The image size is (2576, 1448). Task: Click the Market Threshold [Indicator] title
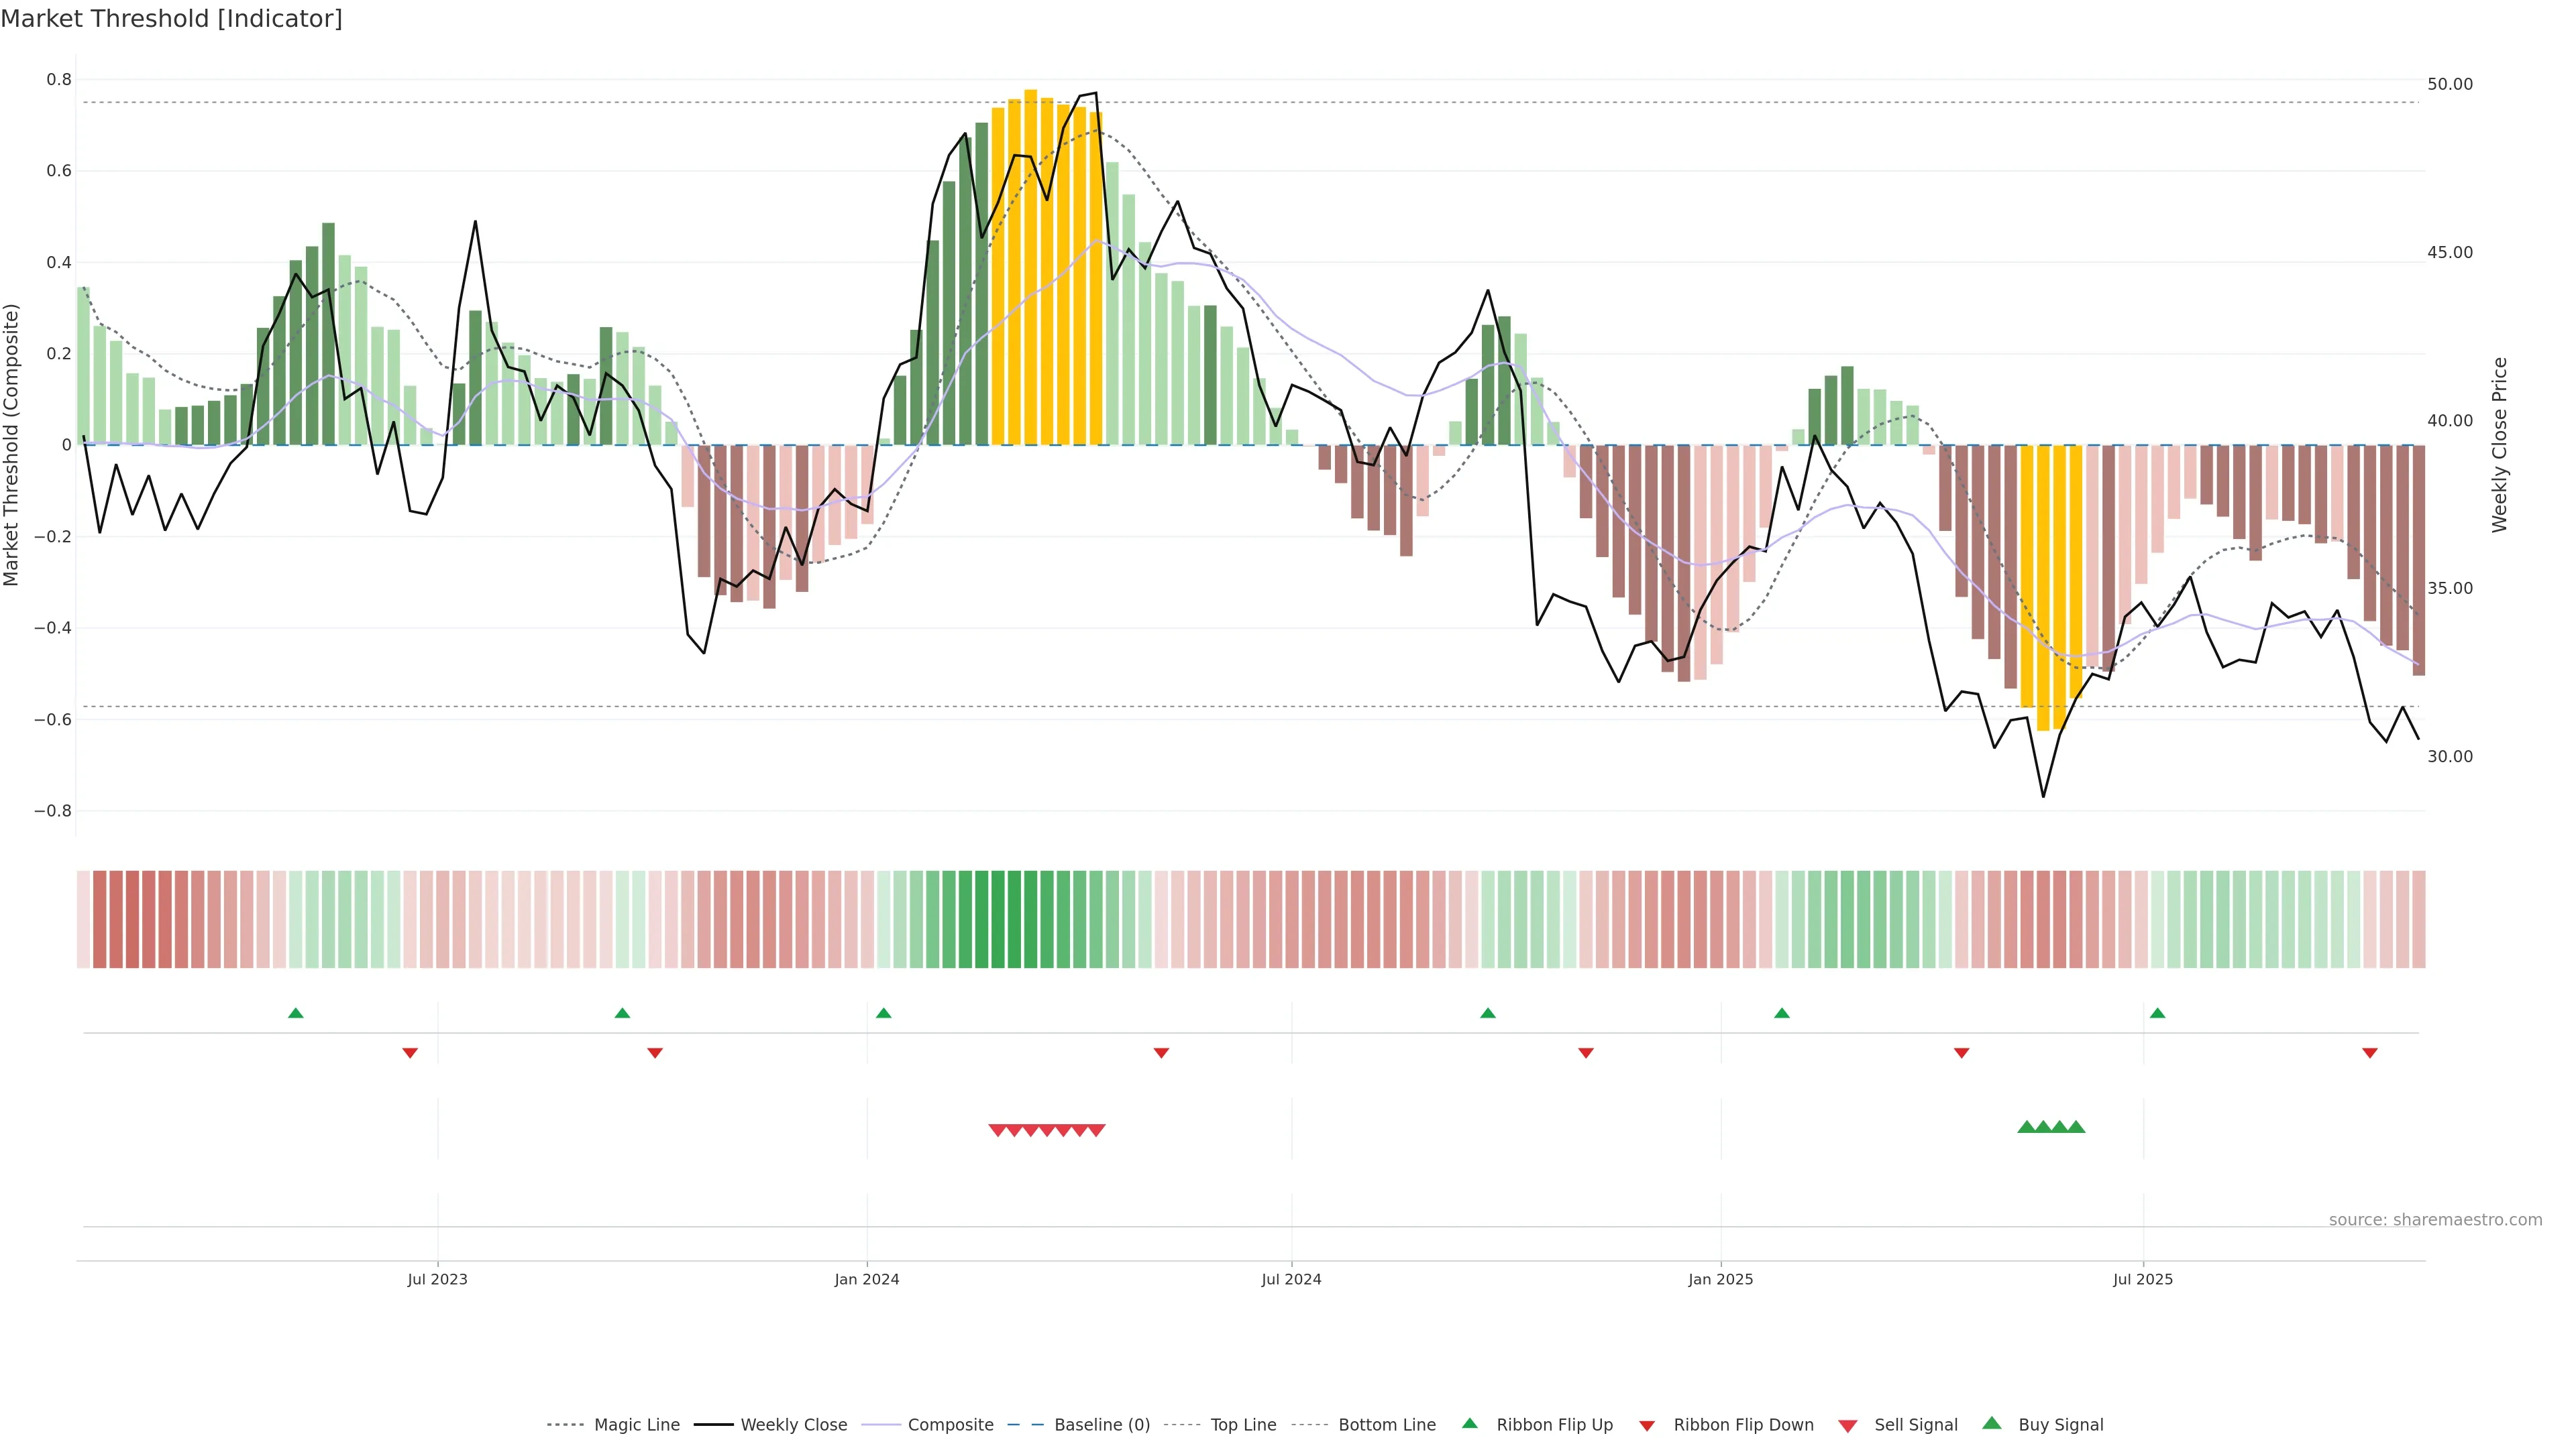[171, 19]
